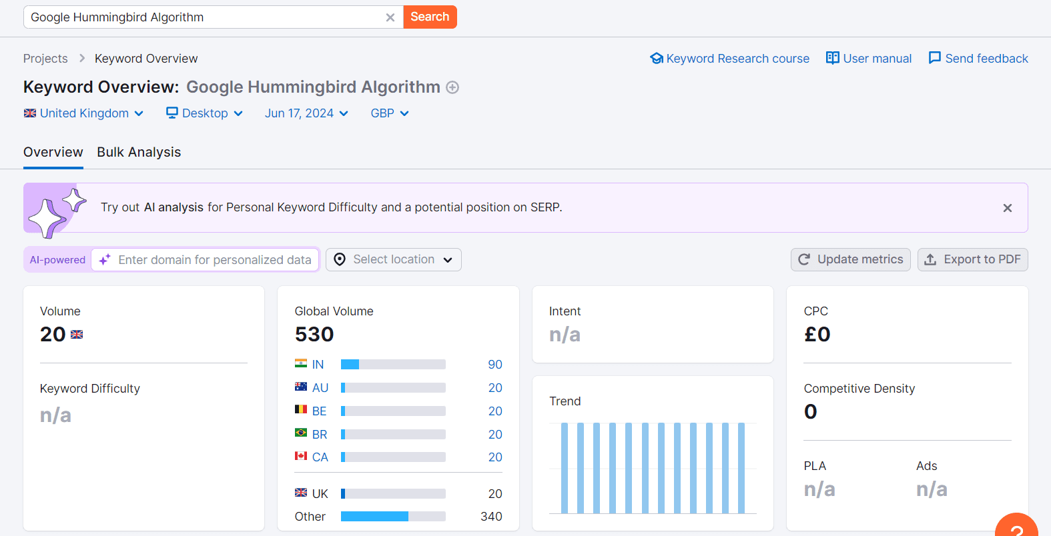Click the AU country link
This screenshot has width=1051, height=536.
click(x=320, y=388)
